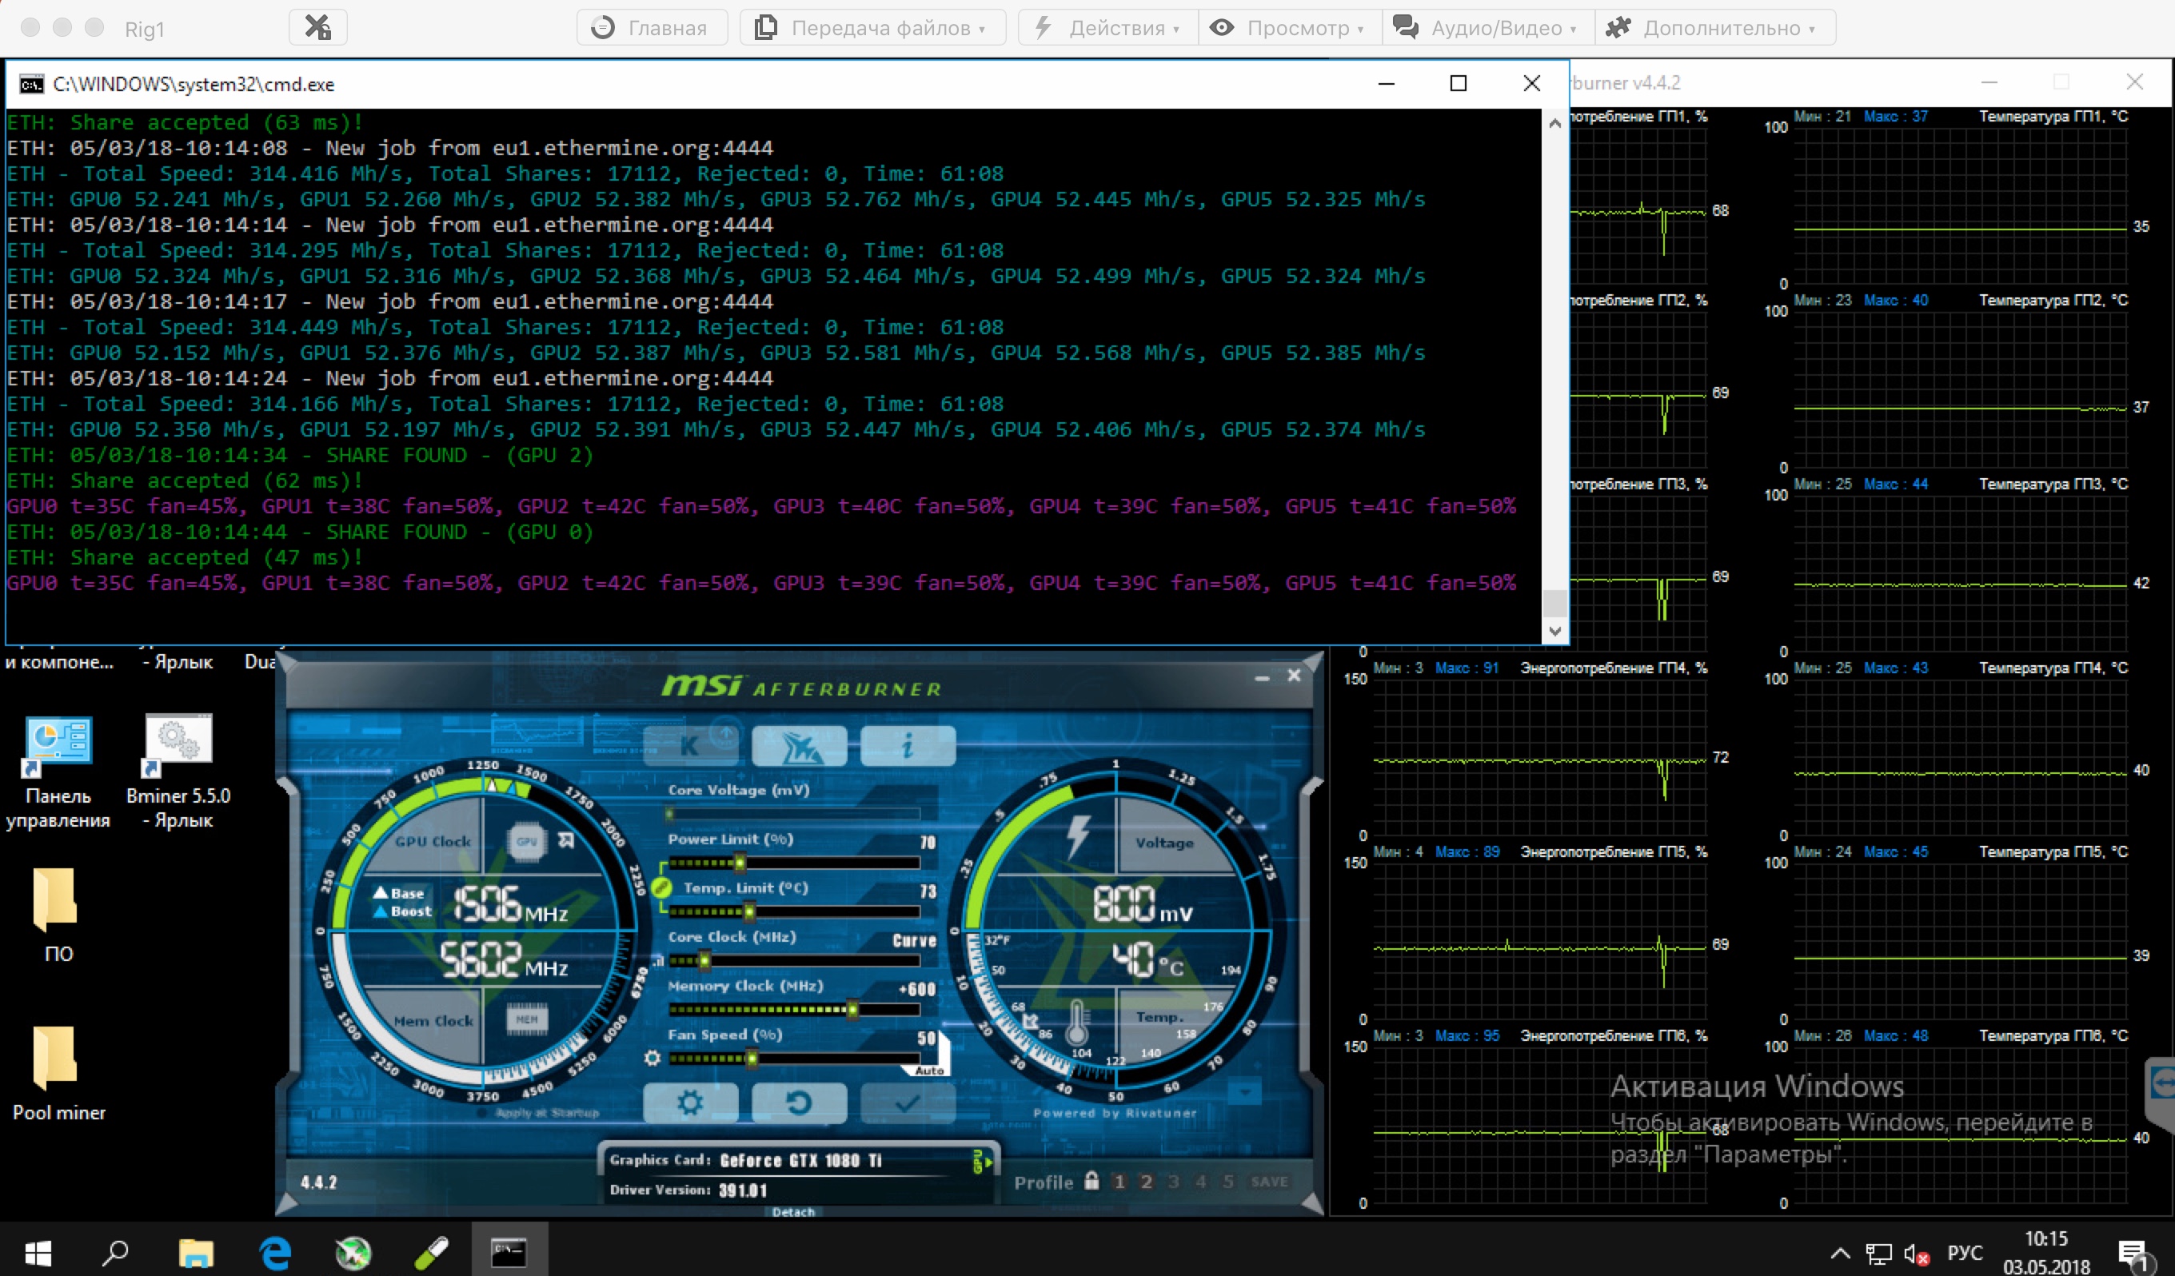The height and width of the screenshot is (1276, 2175).
Task: Open the Панель управления desktop shortcut
Action: [x=58, y=773]
